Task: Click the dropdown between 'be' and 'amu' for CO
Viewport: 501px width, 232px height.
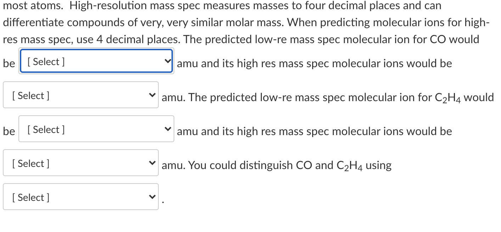Action: (x=96, y=61)
